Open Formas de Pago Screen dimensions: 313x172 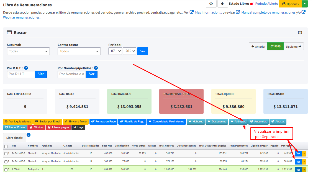tap(103, 122)
